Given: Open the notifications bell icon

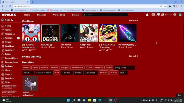Looking at the screenshot, I should (147, 15).
